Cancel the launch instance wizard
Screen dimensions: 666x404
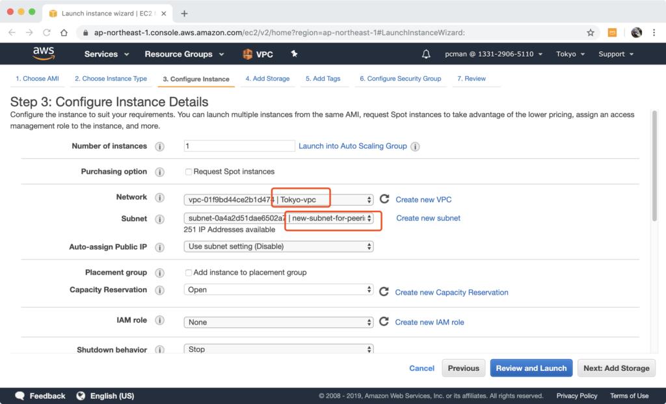[421, 368]
